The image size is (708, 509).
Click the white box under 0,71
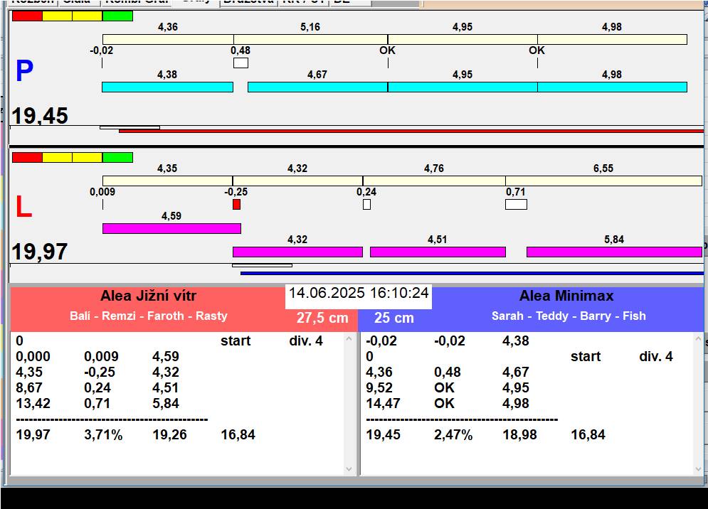pyautogui.click(x=516, y=205)
